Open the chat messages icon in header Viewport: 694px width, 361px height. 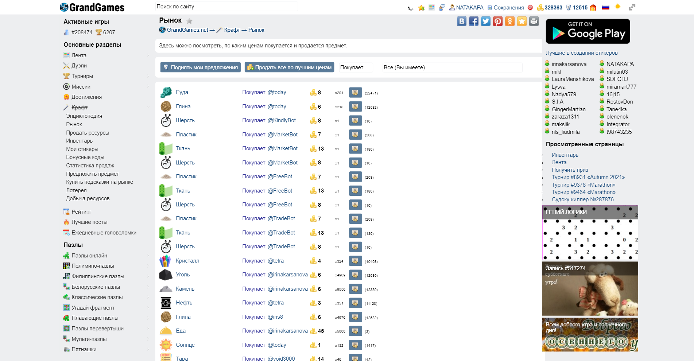tap(442, 7)
